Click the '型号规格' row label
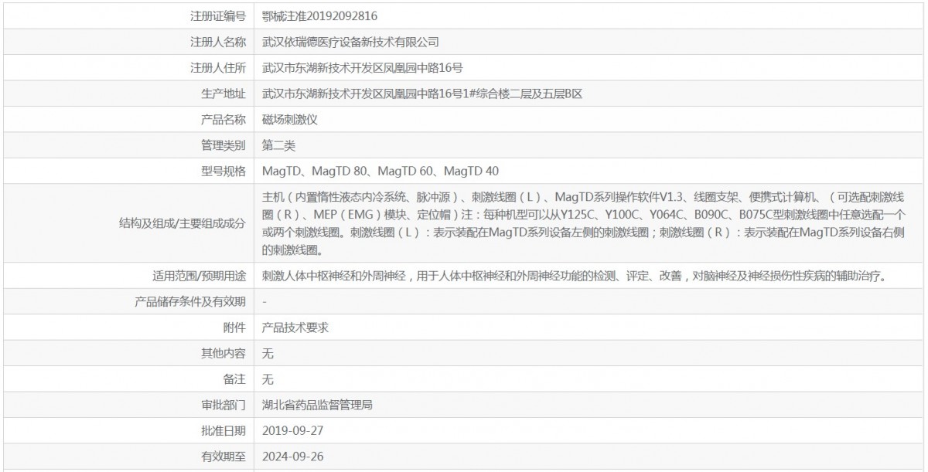The width and height of the screenshot is (928, 472). point(223,171)
